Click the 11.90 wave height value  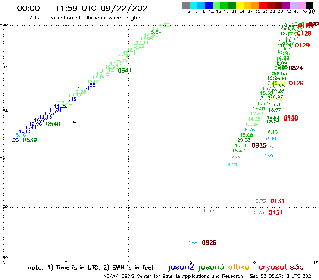click(x=12, y=140)
